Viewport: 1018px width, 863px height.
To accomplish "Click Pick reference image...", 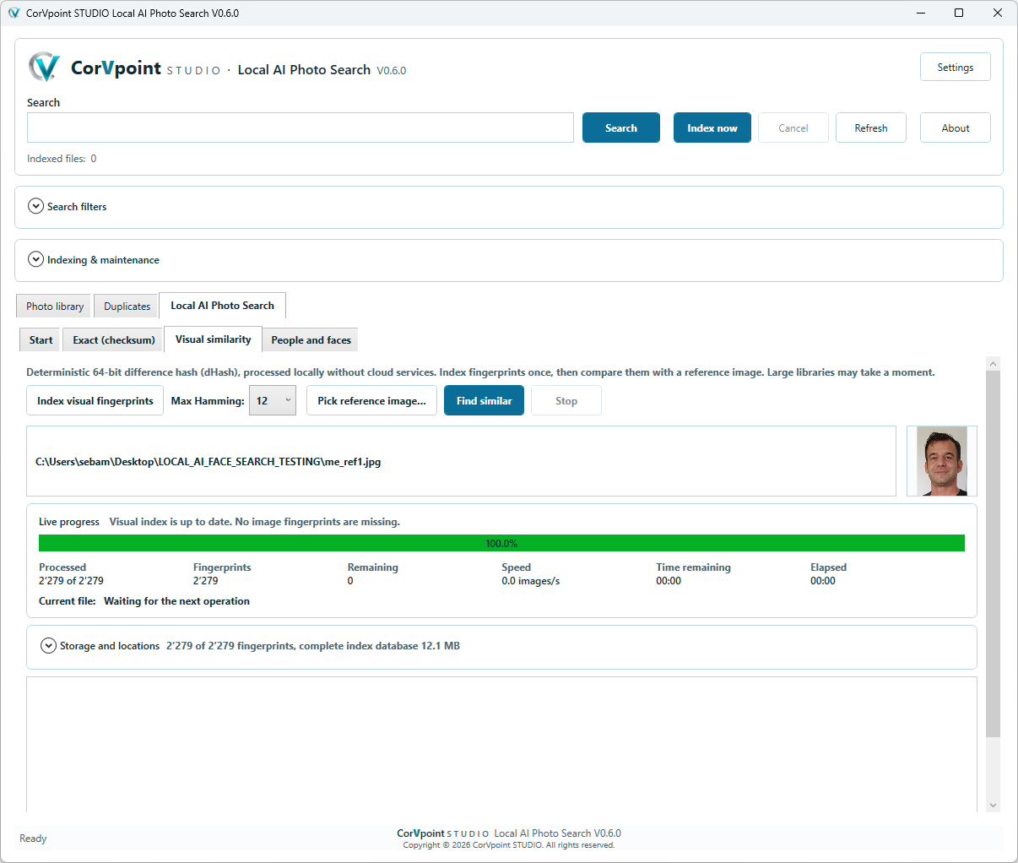I will 371,400.
